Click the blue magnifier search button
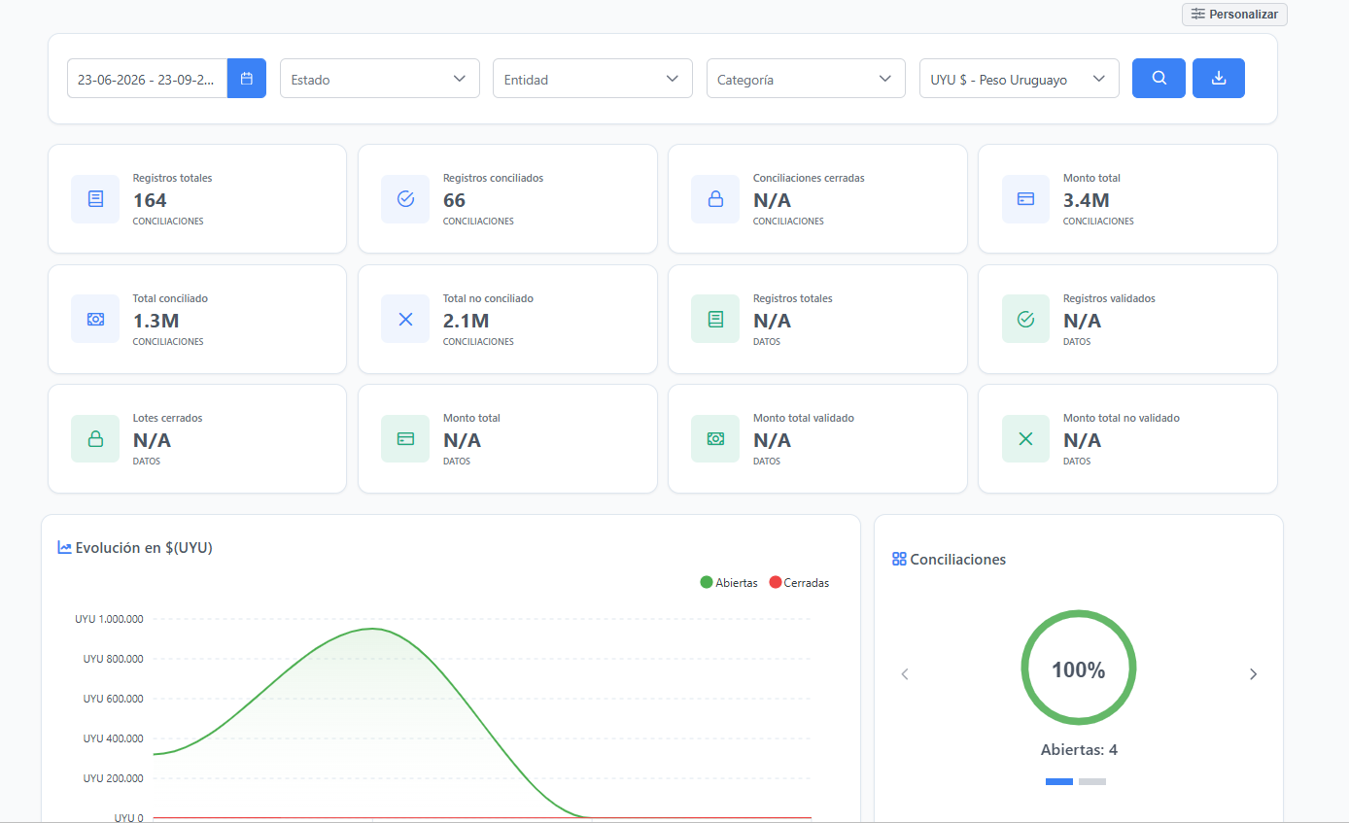Image resolution: width=1349 pixels, height=823 pixels. click(x=1159, y=79)
